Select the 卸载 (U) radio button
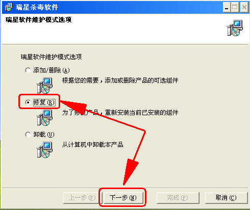Image resolution: width=250 pixels, height=210 pixels. [28, 135]
